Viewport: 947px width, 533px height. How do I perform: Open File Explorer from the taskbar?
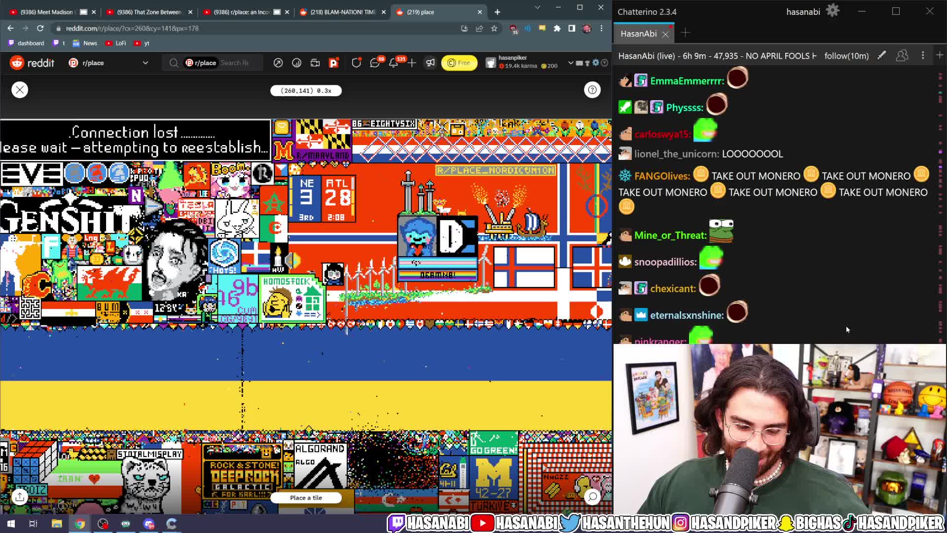pos(57,524)
